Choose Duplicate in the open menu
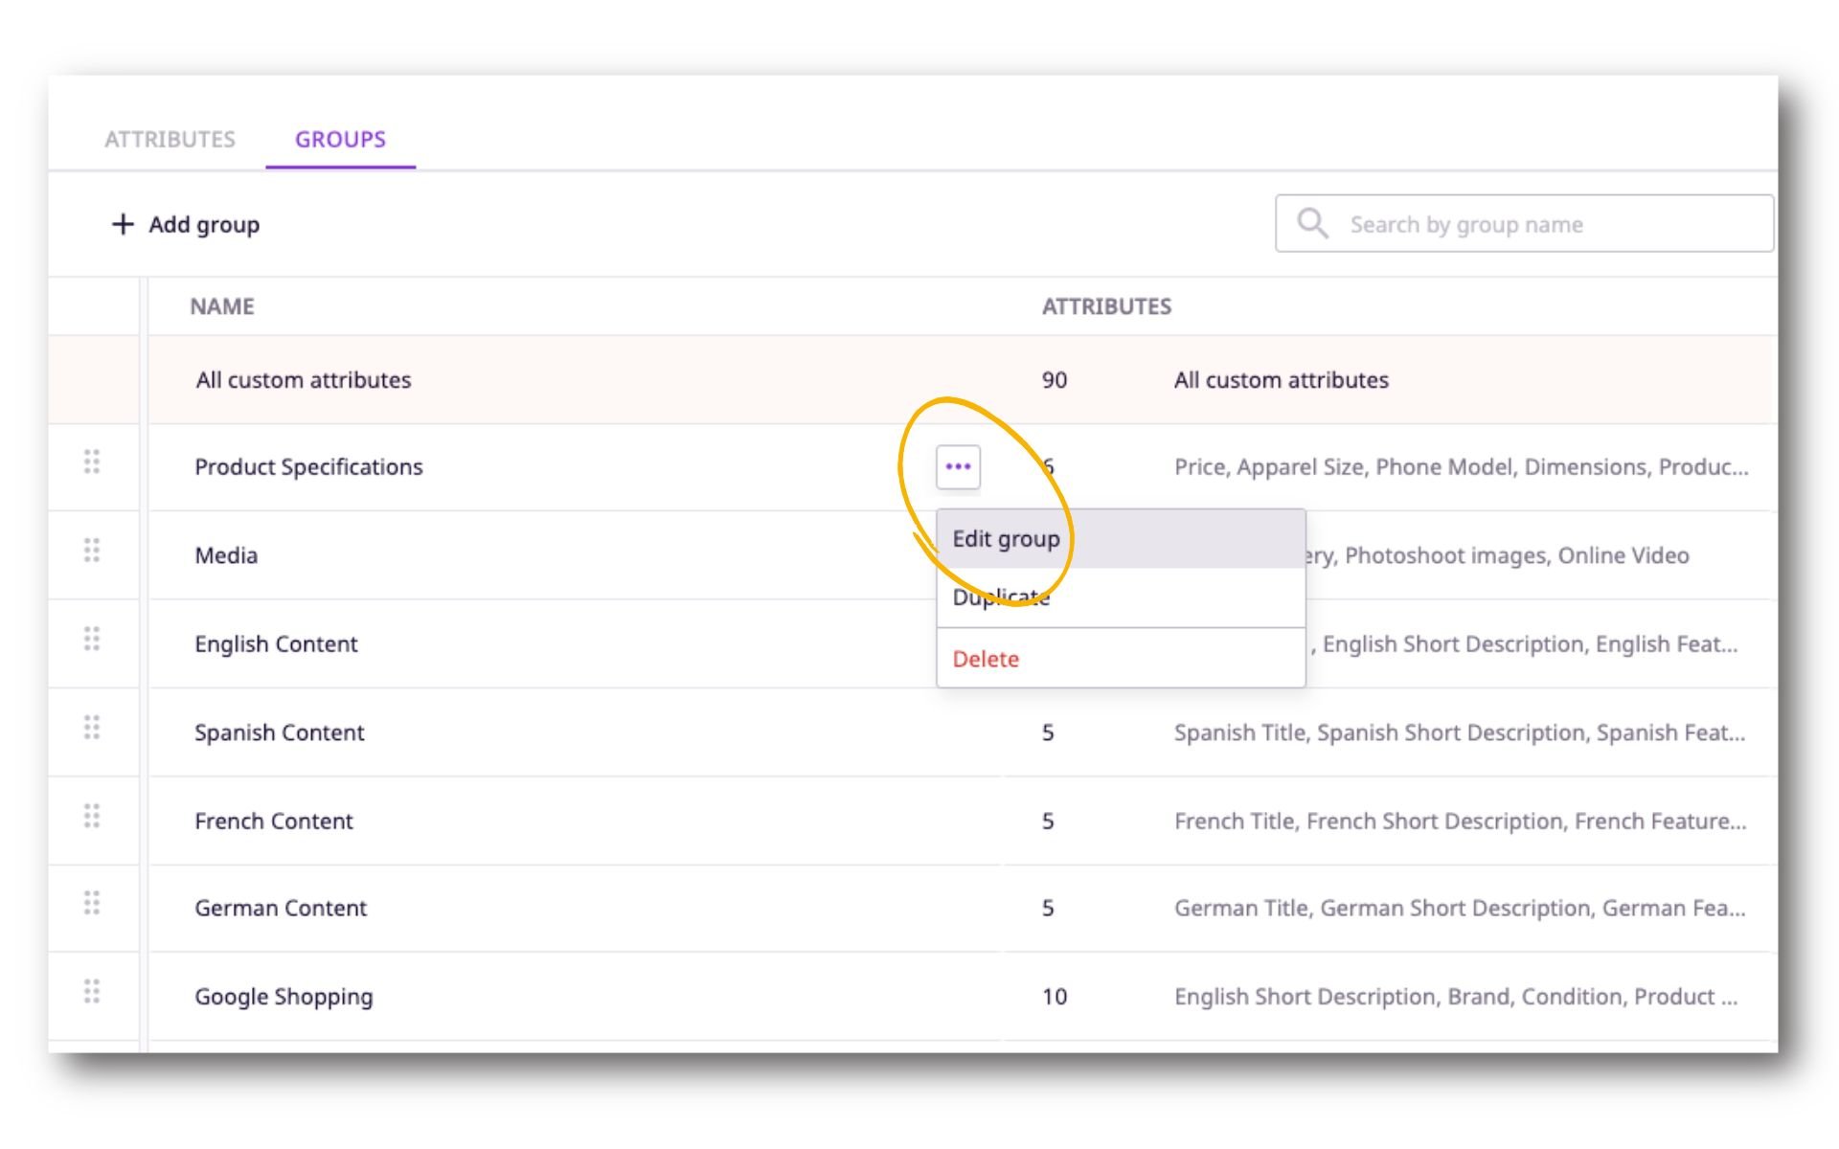The height and width of the screenshot is (1149, 1839). [1001, 597]
